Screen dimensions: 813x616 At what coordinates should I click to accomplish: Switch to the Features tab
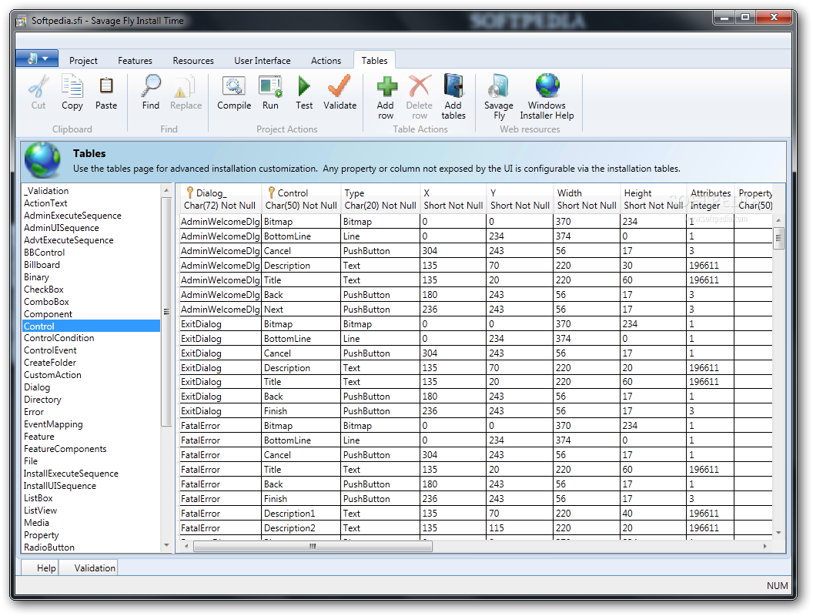(135, 61)
